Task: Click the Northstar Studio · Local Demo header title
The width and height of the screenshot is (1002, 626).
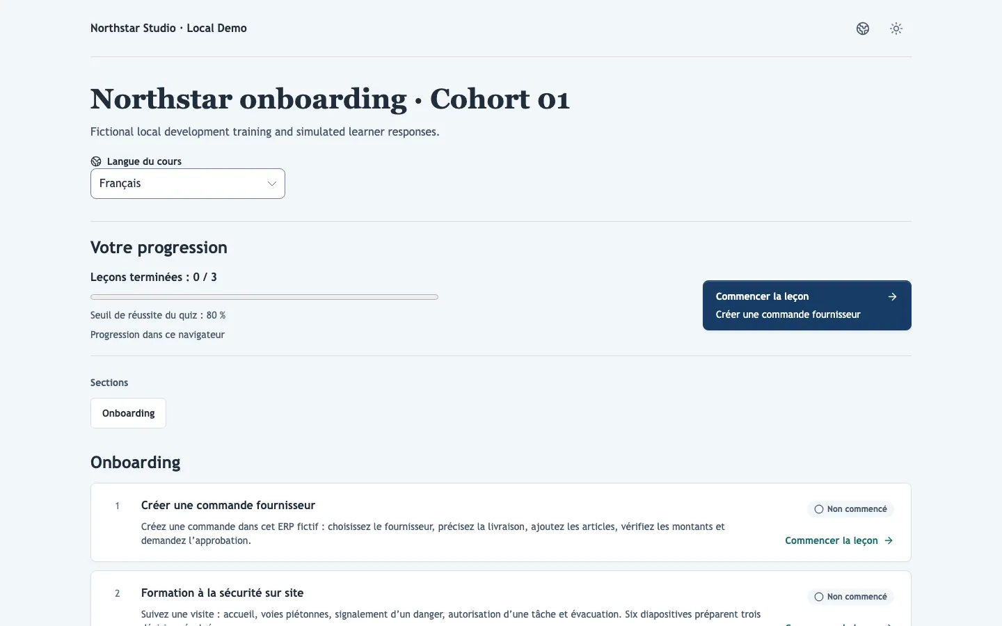Action: [x=168, y=29]
